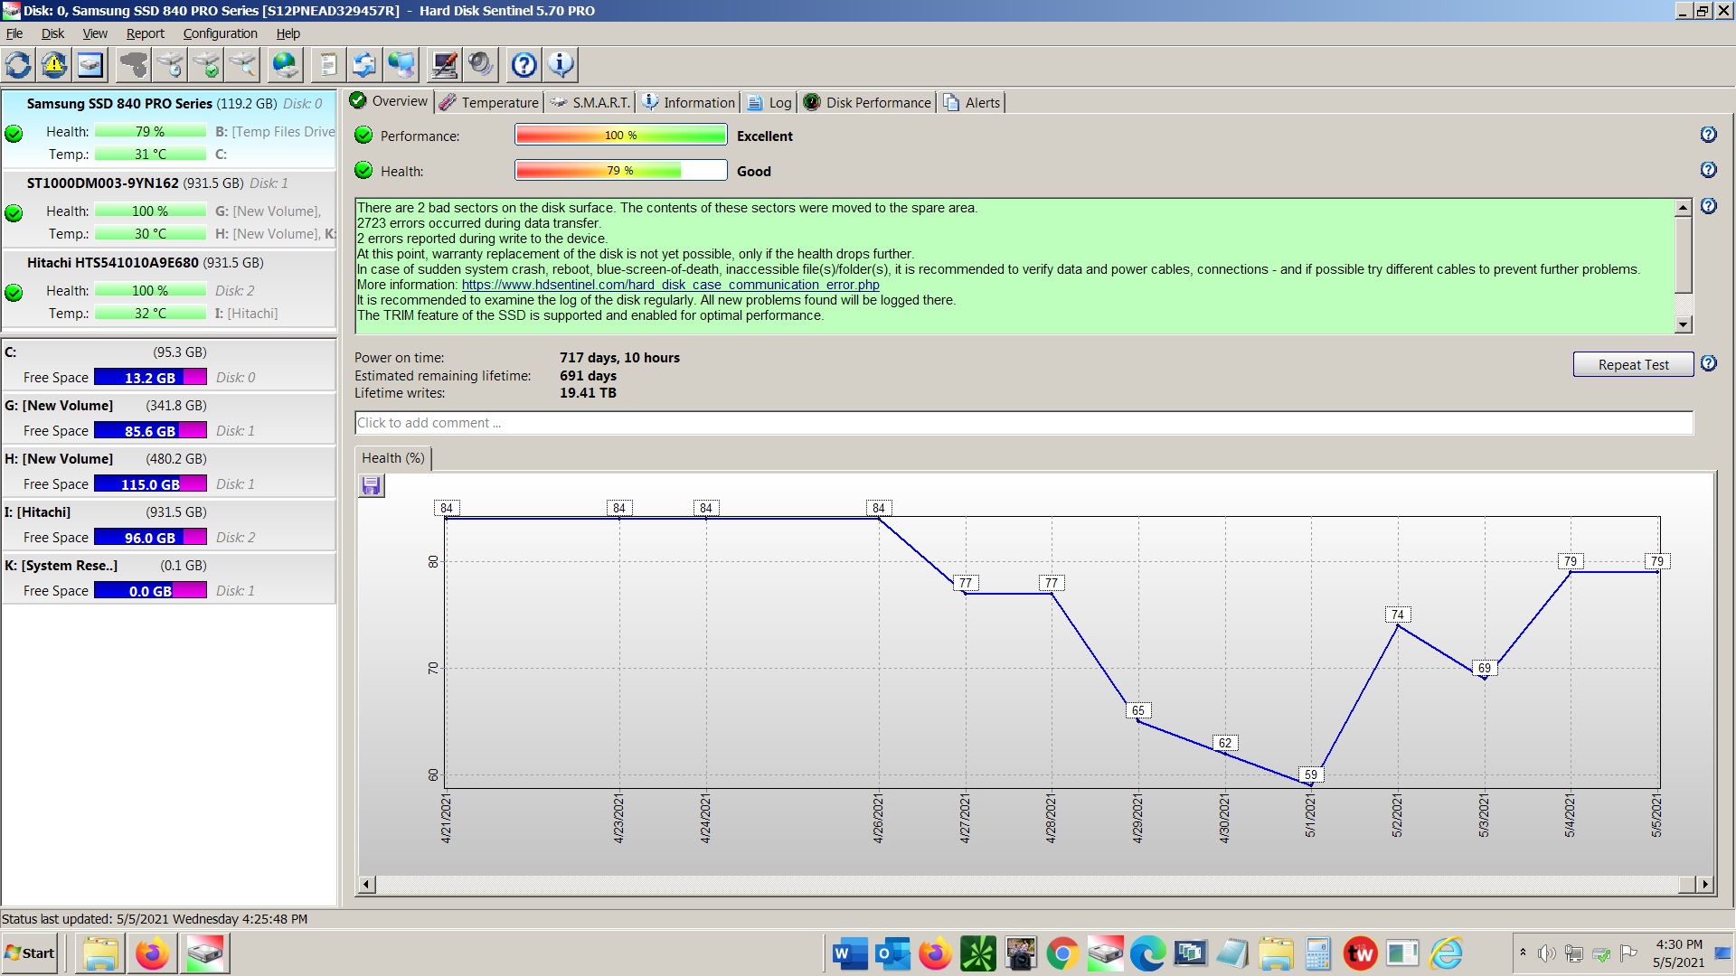Screen dimensions: 1736x976
Task: Open the Report menu
Action: (145, 33)
